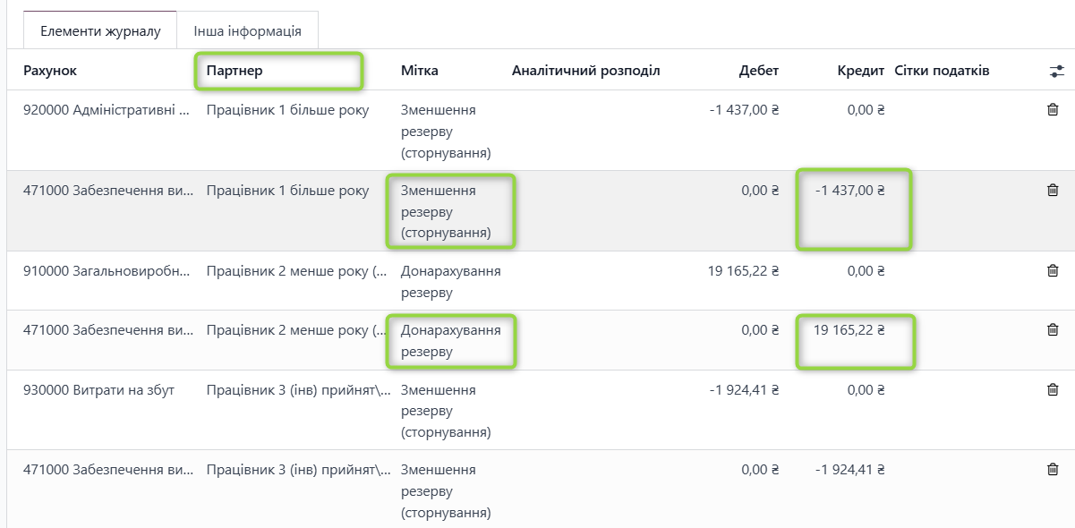
Task: Open account cell 930000 Витрати на збут
Action: coord(98,390)
